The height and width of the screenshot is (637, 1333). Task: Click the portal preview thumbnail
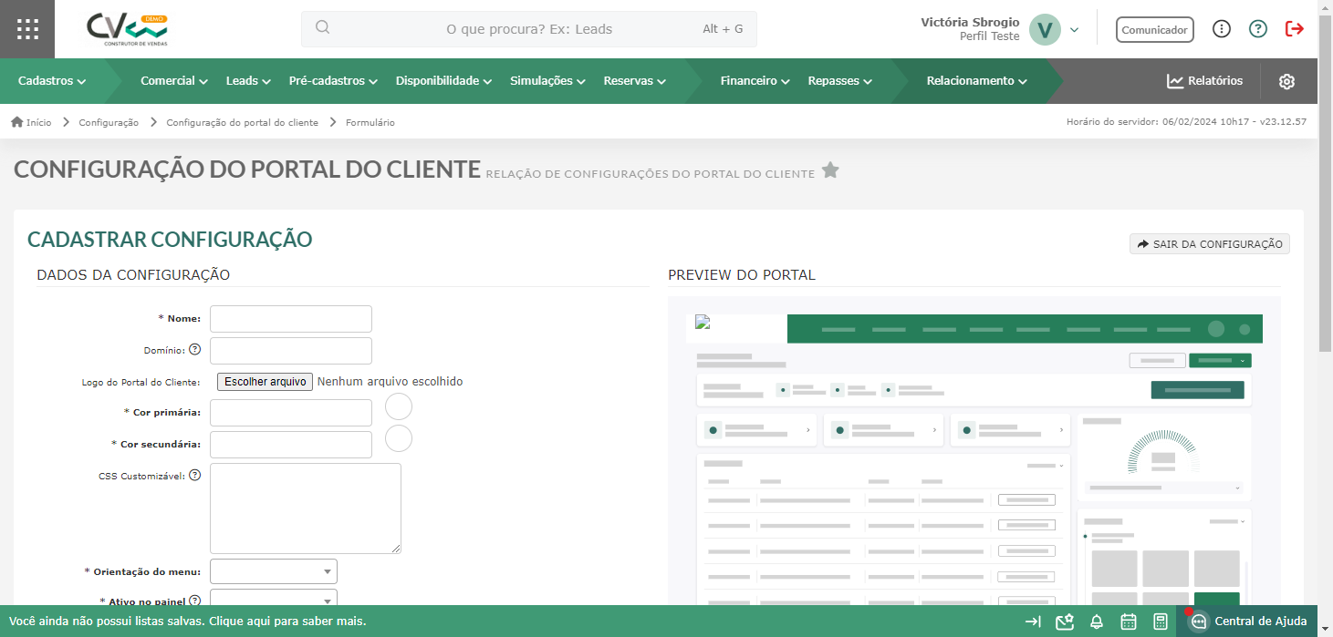click(x=974, y=451)
